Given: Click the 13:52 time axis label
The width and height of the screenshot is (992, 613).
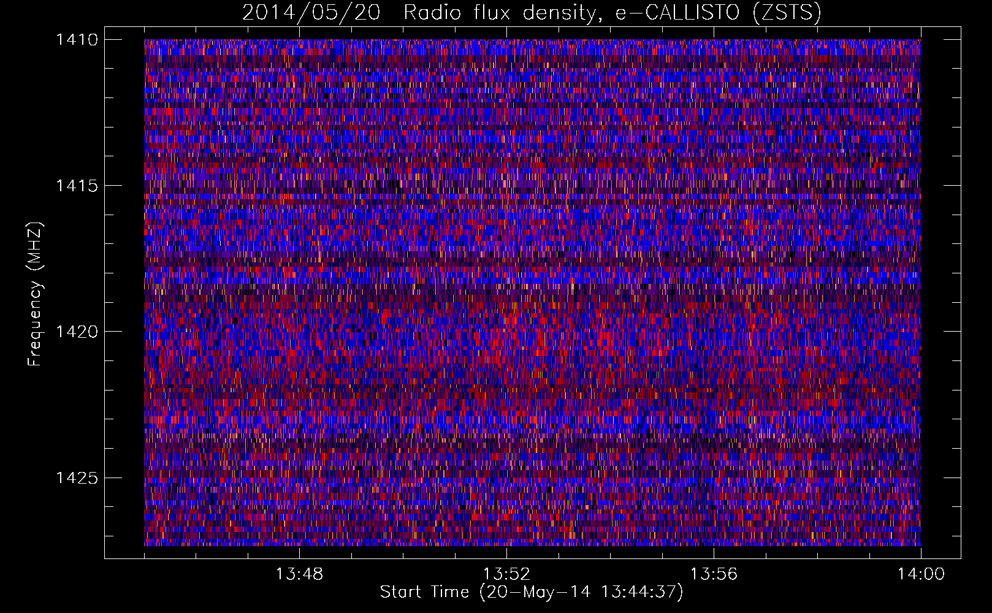Looking at the screenshot, I should [x=506, y=574].
